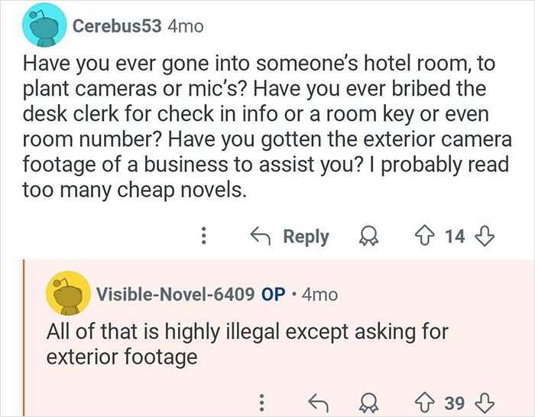This screenshot has width=535, height=417.
Task: Award Visible-Novel-6409's reply
Action: pos(369,400)
